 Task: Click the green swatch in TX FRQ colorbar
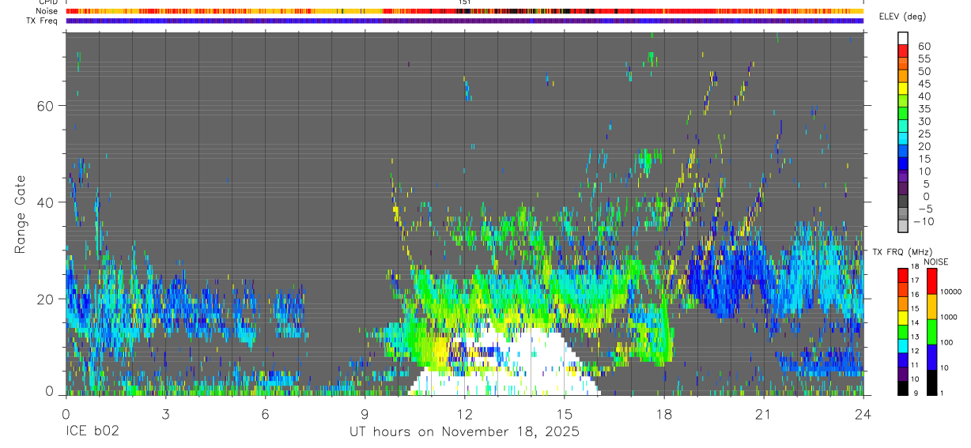(903, 331)
